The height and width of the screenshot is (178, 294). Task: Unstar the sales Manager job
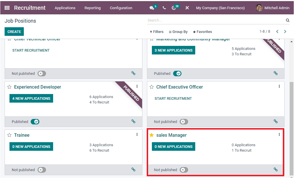coord(152,135)
